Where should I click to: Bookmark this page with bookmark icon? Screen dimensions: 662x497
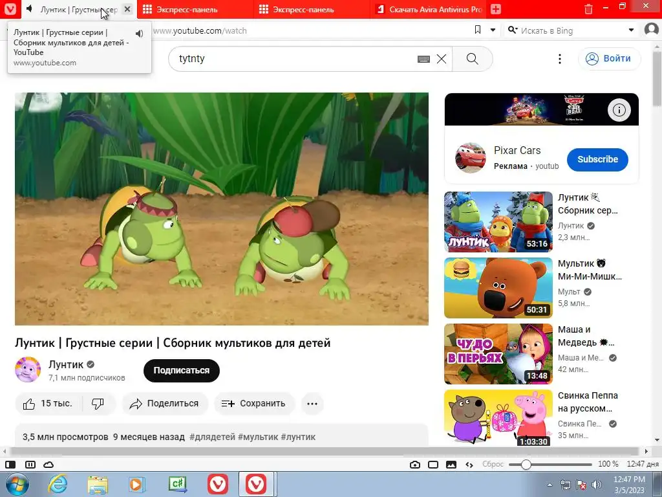(x=478, y=30)
